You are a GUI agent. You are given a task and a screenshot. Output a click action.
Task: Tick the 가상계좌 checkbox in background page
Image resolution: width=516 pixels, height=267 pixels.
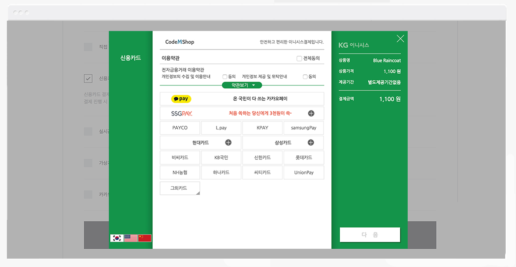point(88,163)
